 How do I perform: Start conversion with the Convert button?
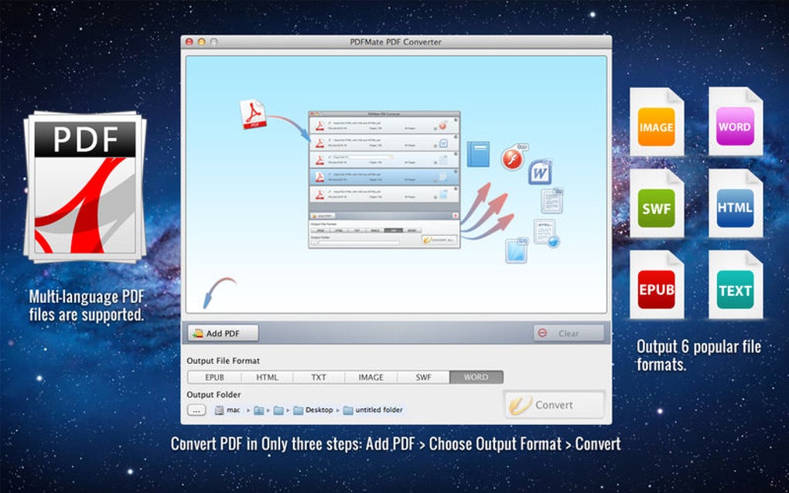[x=554, y=405]
